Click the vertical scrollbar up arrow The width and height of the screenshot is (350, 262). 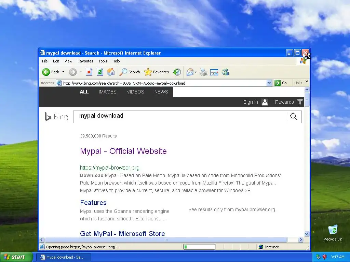click(307, 89)
